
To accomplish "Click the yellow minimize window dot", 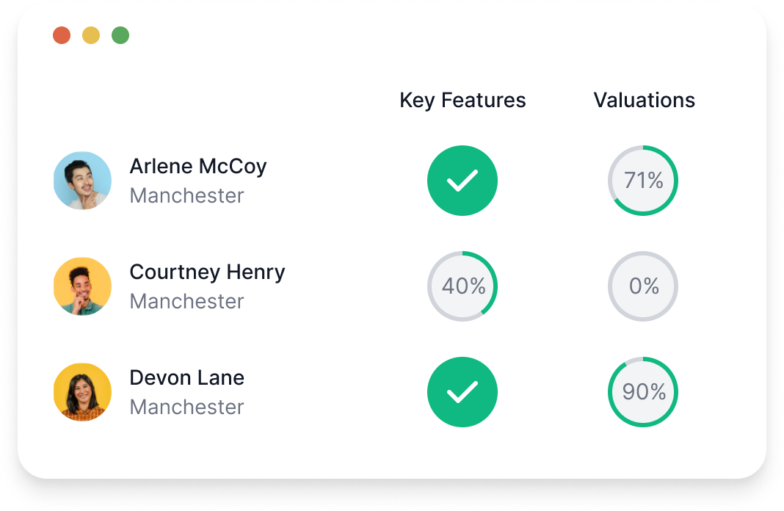I will coord(91,35).
